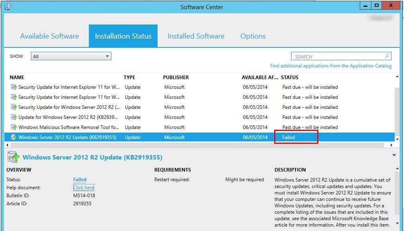The image size is (404, 231).
Task: Sort by the AVAILABLE AF... column header
Action: click(x=260, y=77)
